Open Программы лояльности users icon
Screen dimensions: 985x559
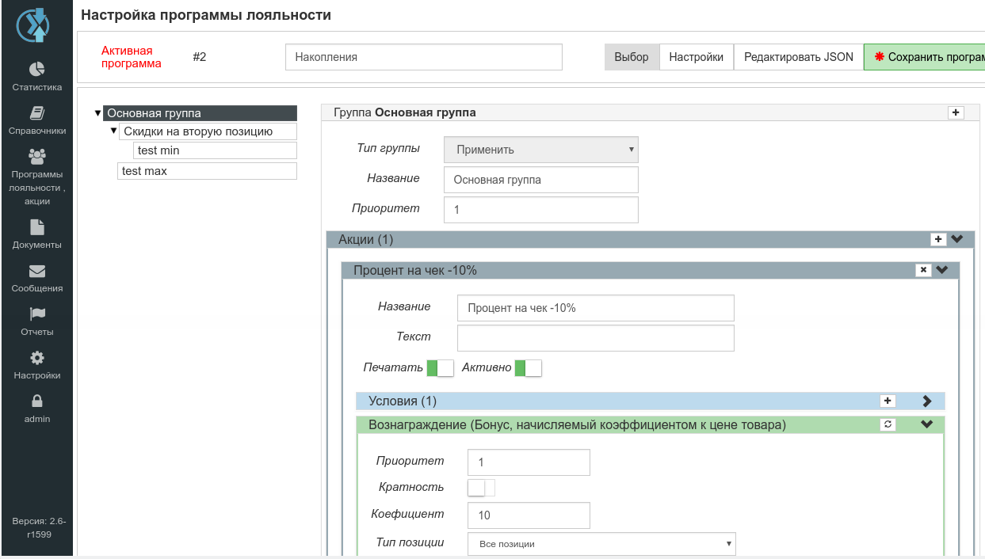tap(37, 156)
